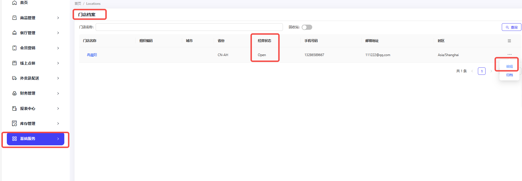Viewport: 522px width, 181px height.
Task: Open 商品管理 menu label
Action: pyautogui.click(x=28, y=18)
